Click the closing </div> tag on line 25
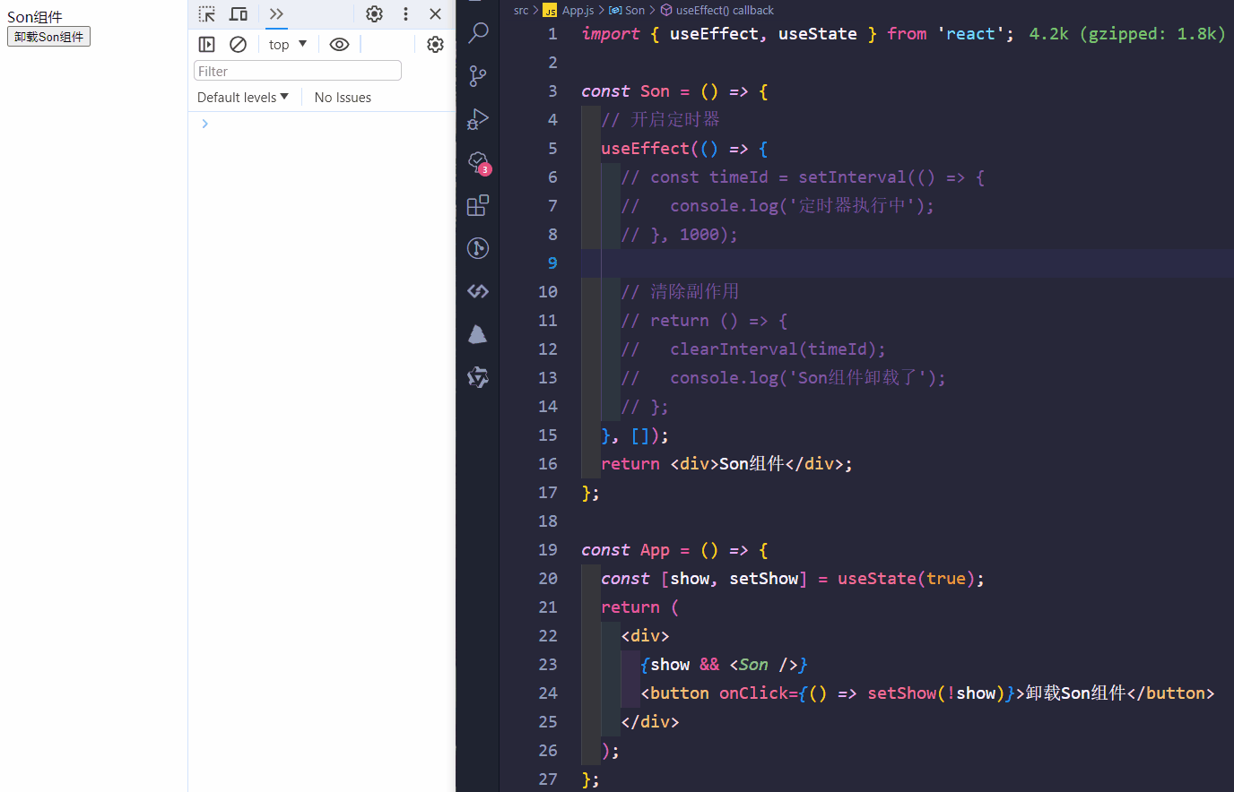 650,722
